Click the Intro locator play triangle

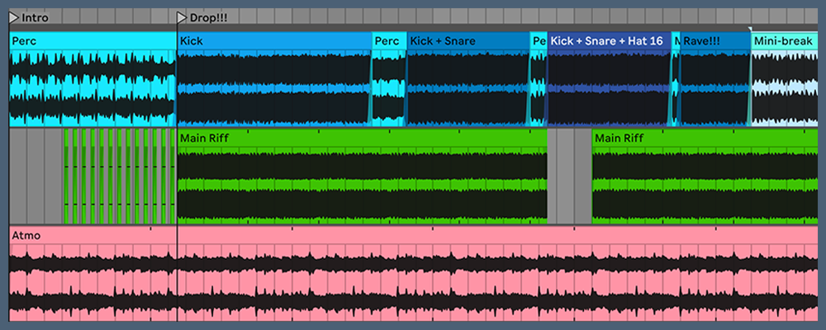(x=14, y=18)
